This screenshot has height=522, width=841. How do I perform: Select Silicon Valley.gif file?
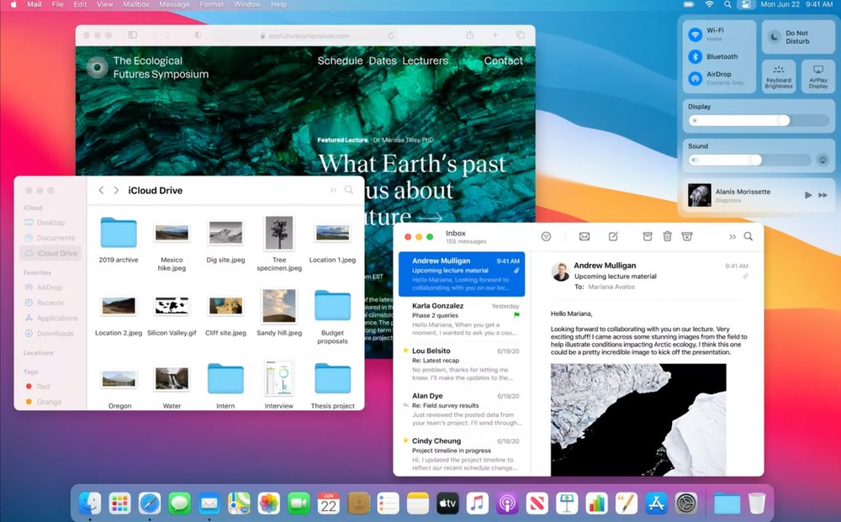coord(172,306)
